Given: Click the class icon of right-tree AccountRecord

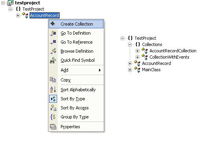Looking at the screenshot, I should 137,63.
